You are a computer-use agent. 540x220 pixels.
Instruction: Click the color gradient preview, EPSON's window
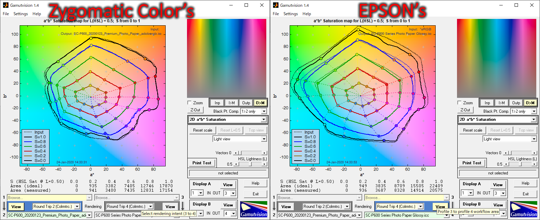(496, 58)
